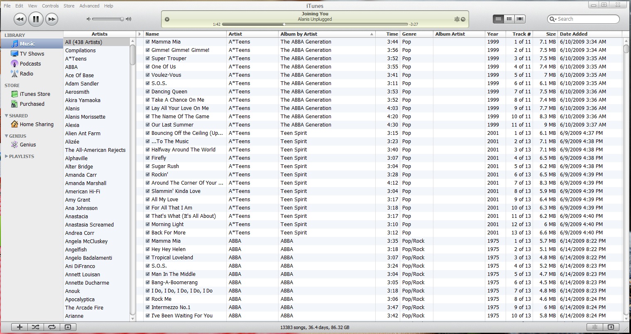Viewport: 631px width, 334px height.
Task: Click the Genius icon in the now-playing display
Action: (457, 19)
